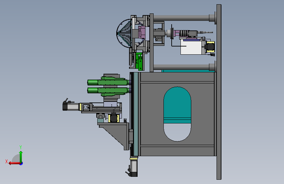Viewport: 284px width, 184px height.
Task: Select the purple part in the upper assembly
Action: pos(142,32)
